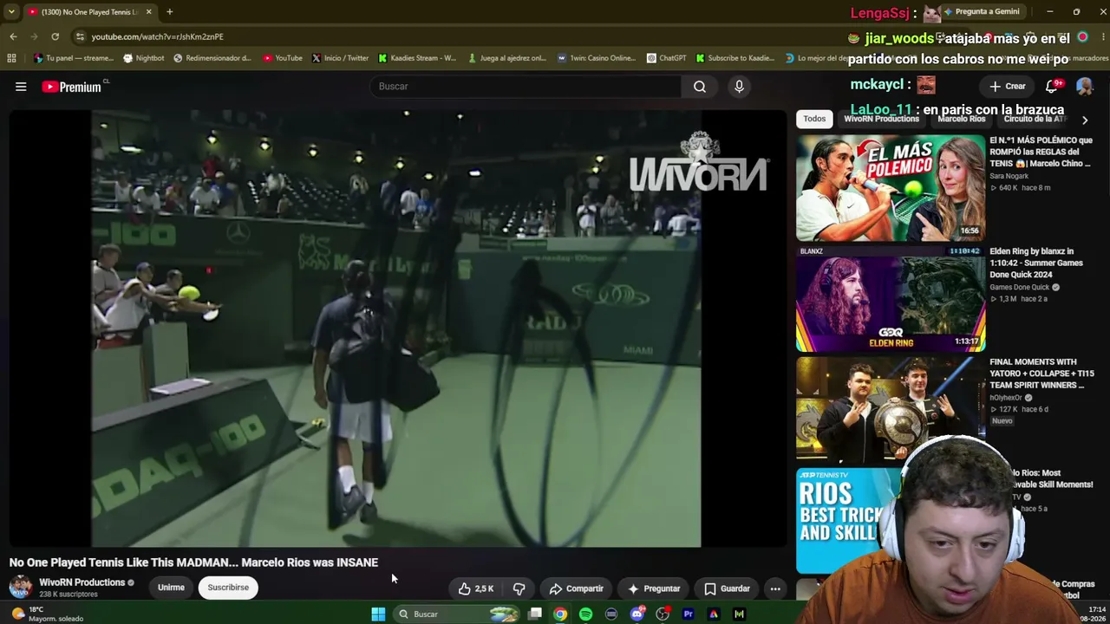Click the video title 'No One Played Tennis'

point(193,562)
